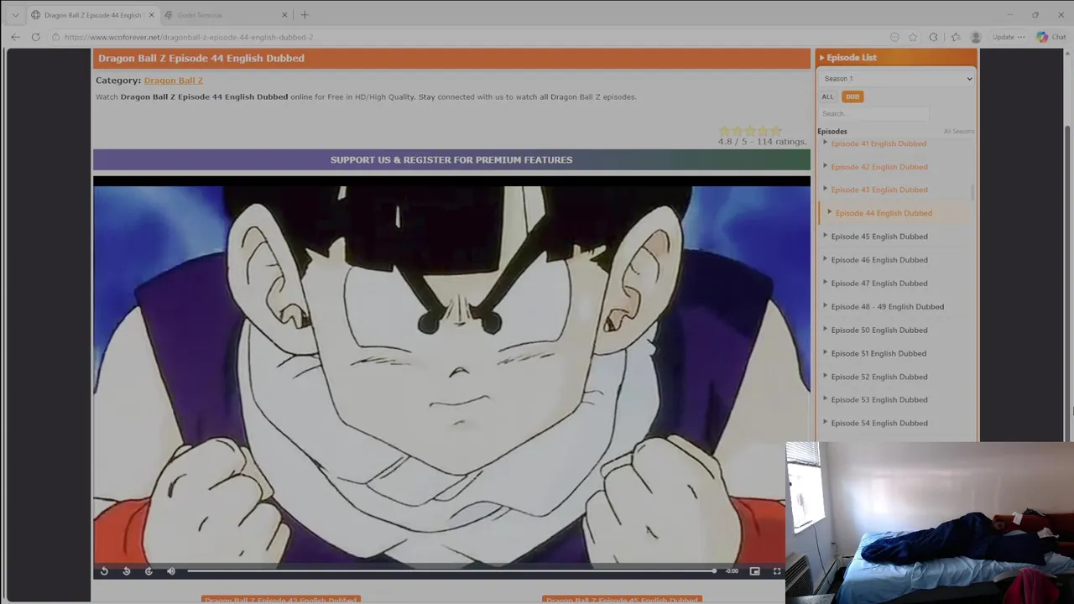Open the favorites list icon
Image resolution: width=1074 pixels, height=604 pixels.
pyautogui.click(x=955, y=37)
